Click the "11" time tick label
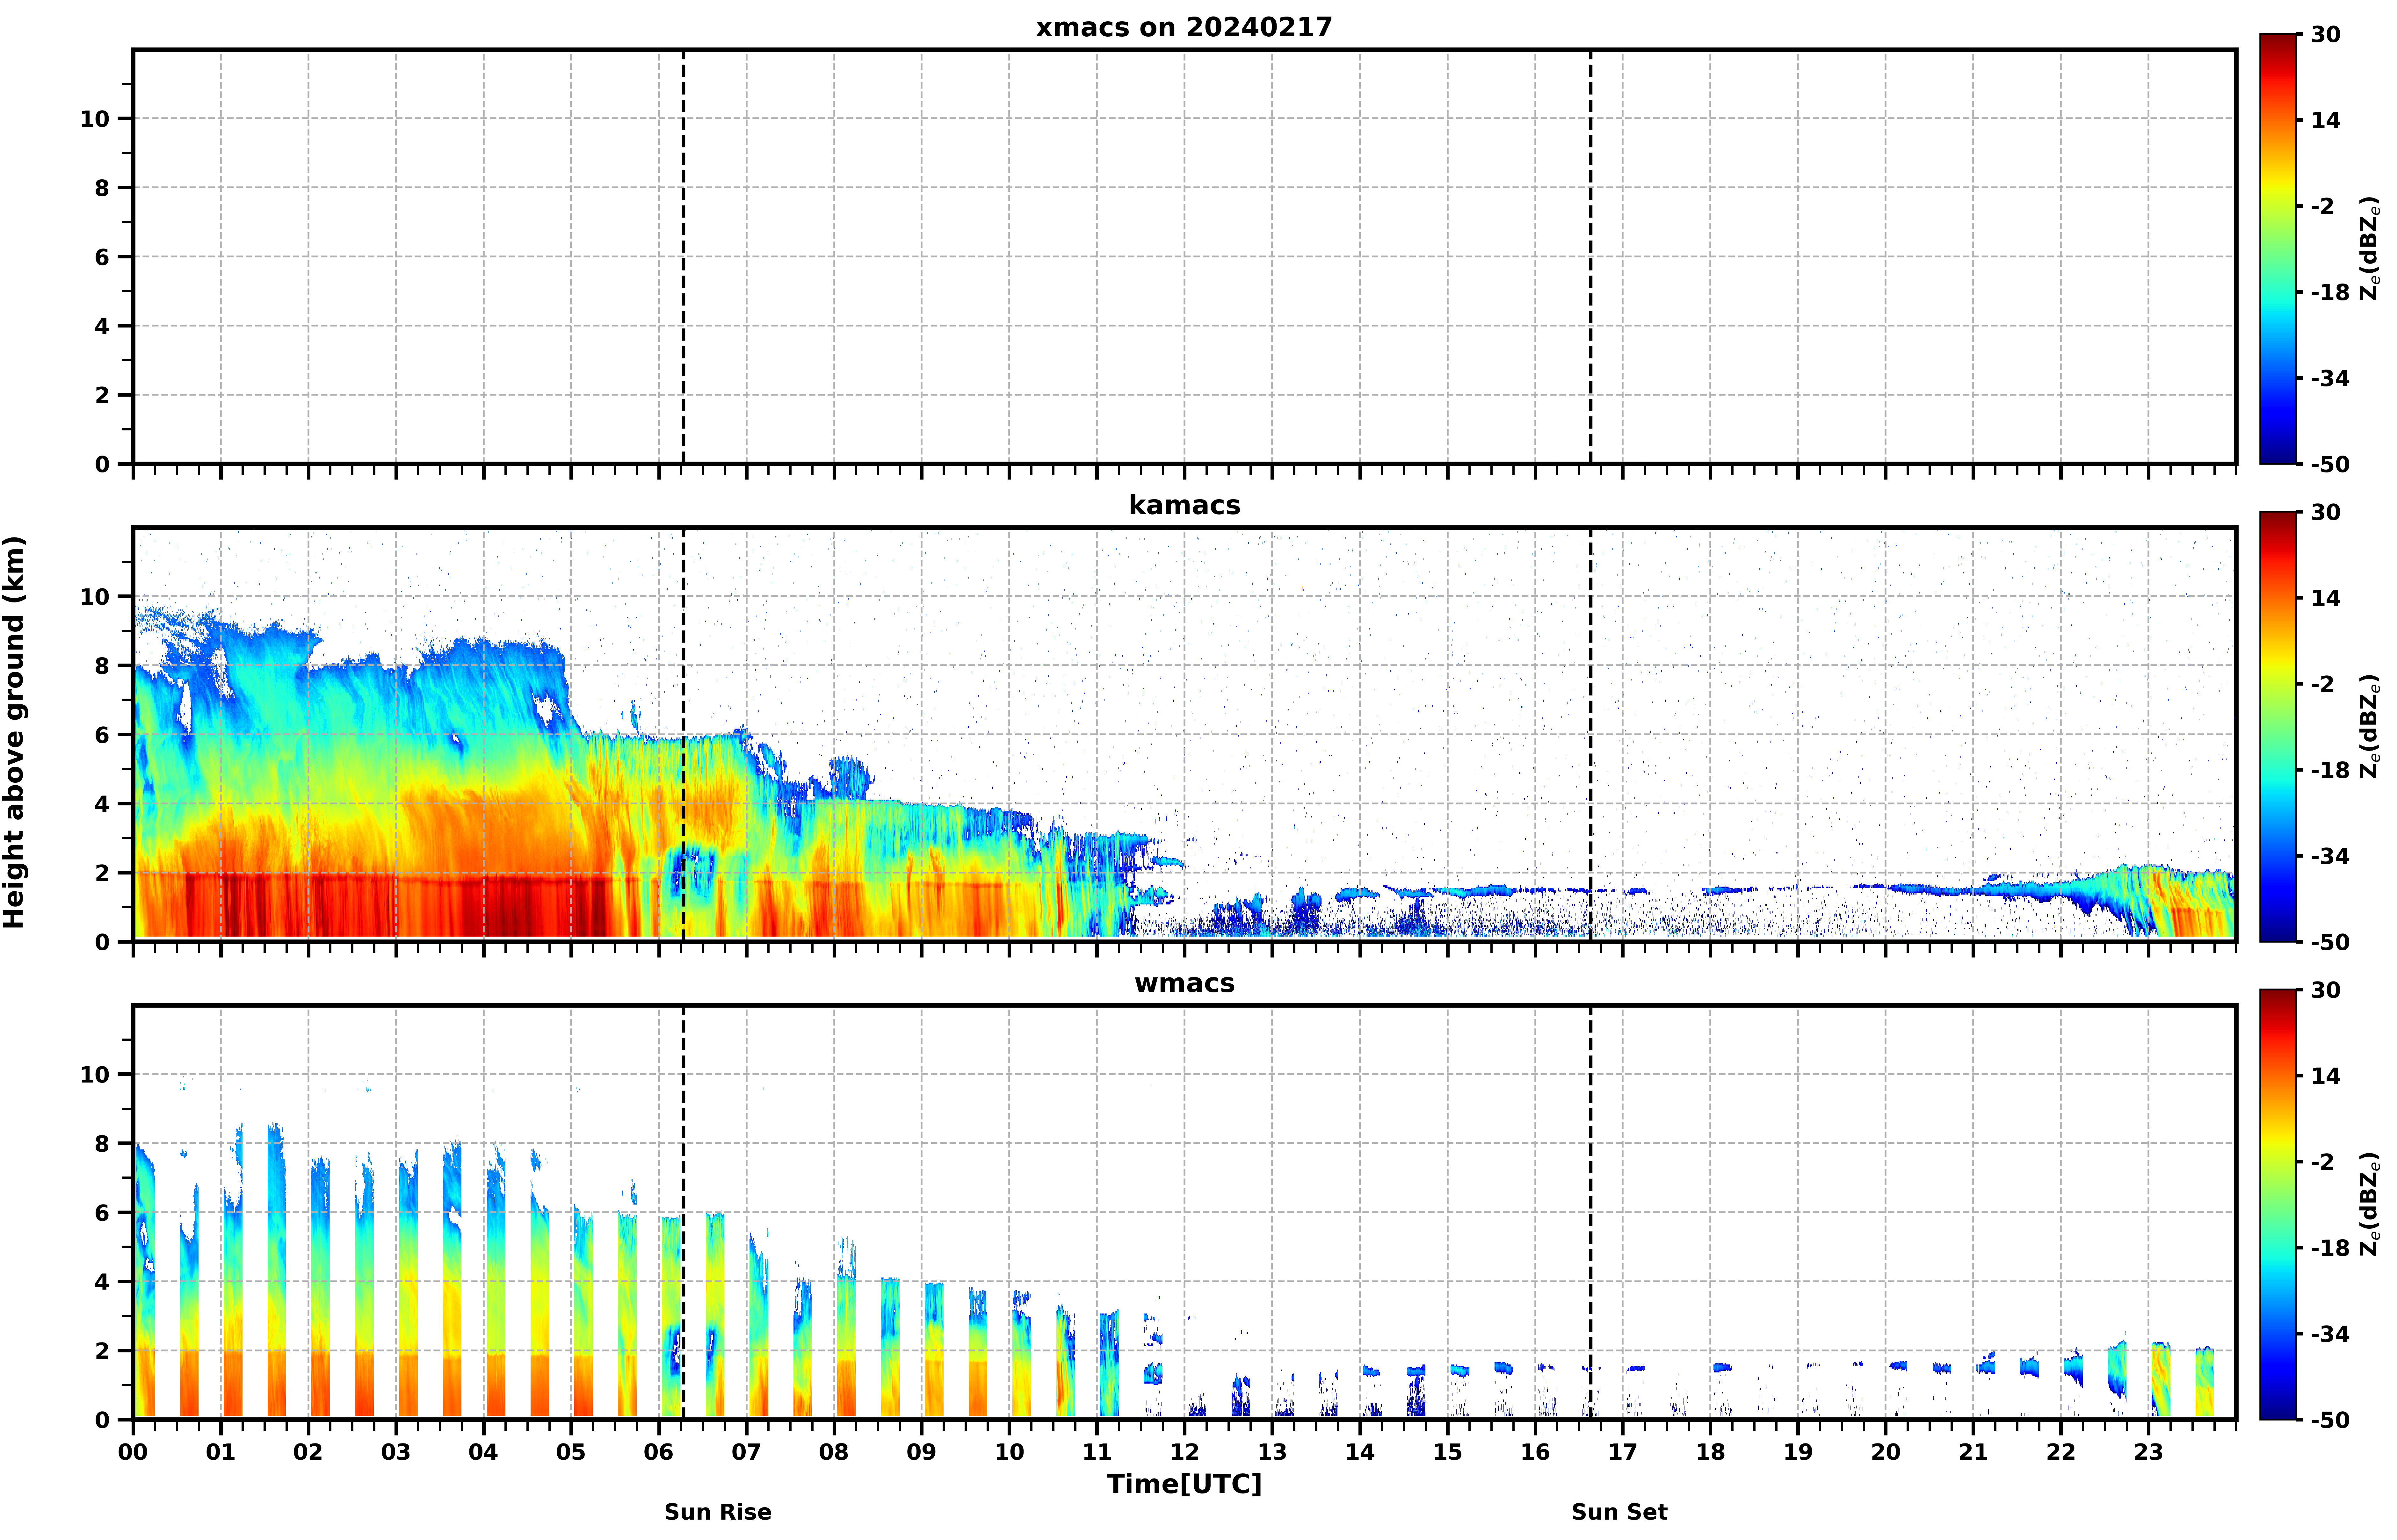This screenshot has height=1540, width=2397. [1097, 1452]
